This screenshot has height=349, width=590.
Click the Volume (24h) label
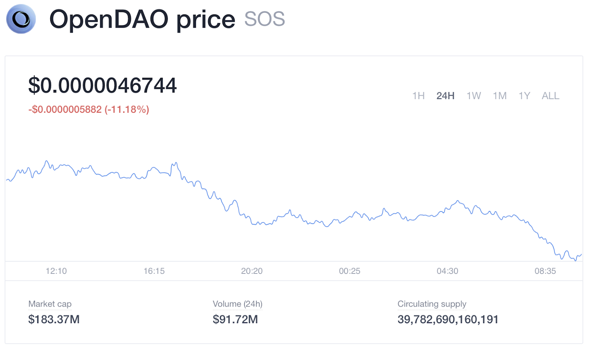tap(237, 304)
